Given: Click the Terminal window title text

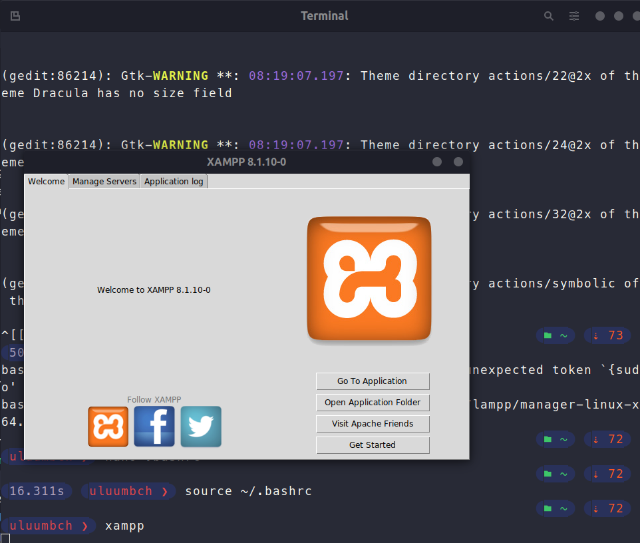Looking at the screenshot, I should pyautogui.click(x=325, y=16).
